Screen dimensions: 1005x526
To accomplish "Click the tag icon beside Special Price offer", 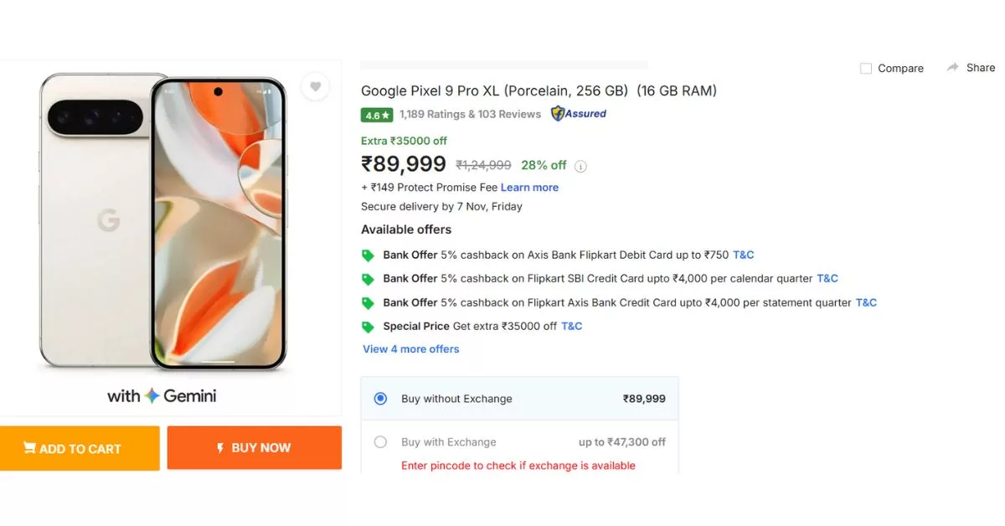I will point(368,327).
